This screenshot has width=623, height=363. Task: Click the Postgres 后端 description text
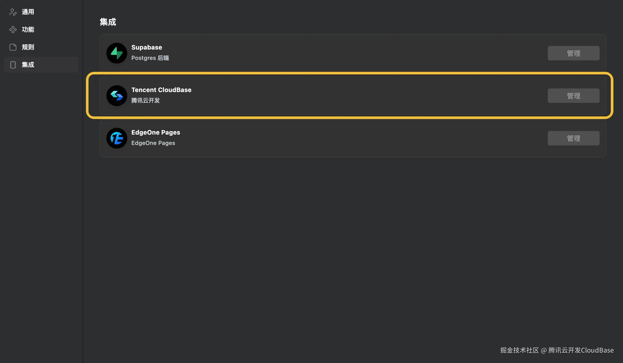pyautogui.click(x=150, y=58)
